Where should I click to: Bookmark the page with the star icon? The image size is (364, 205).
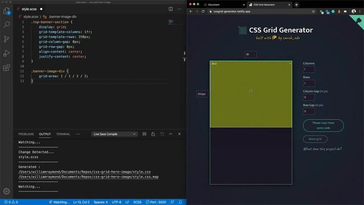click(313, 11)
